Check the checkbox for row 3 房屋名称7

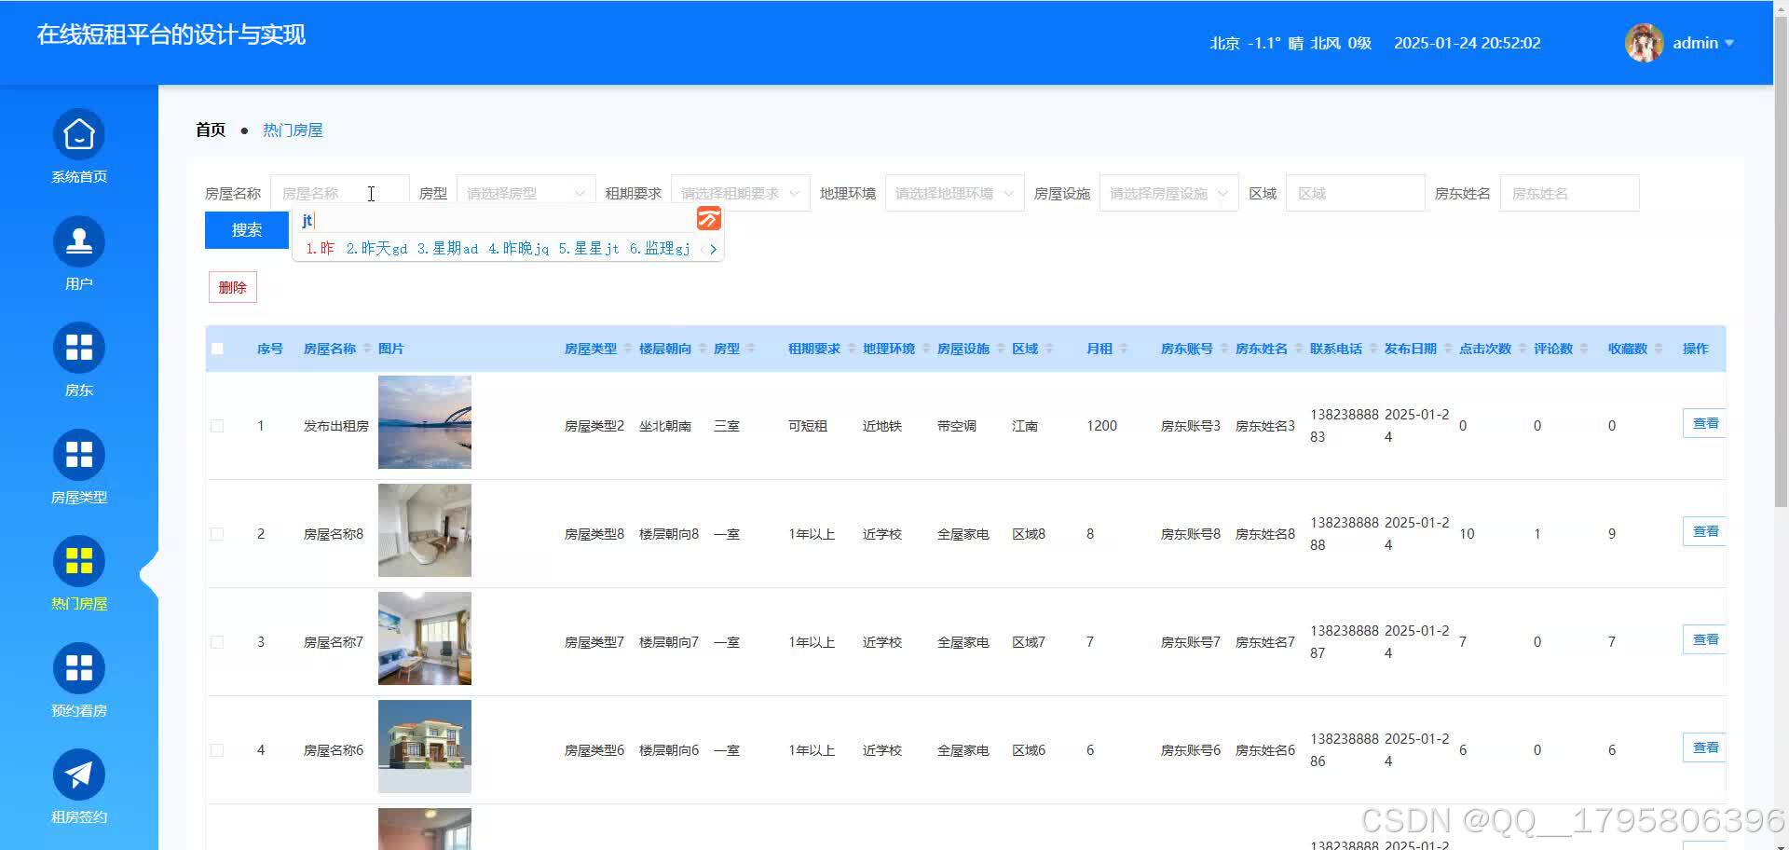(217, 641)
